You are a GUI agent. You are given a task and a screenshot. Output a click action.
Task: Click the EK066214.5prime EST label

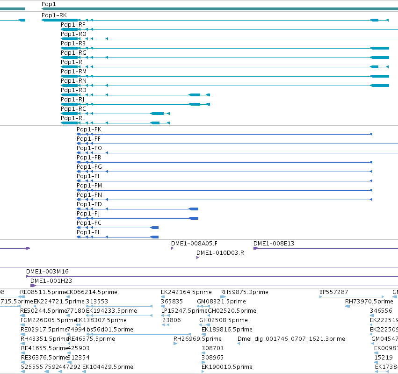point(92,292)
